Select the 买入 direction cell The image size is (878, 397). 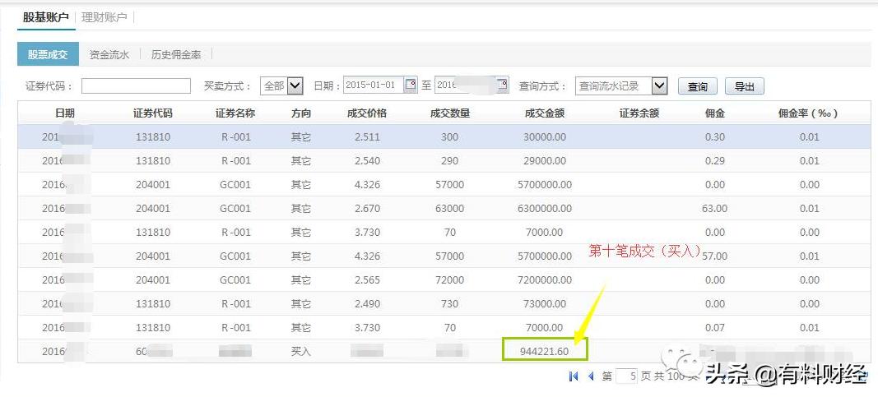(x=300, y=351)
